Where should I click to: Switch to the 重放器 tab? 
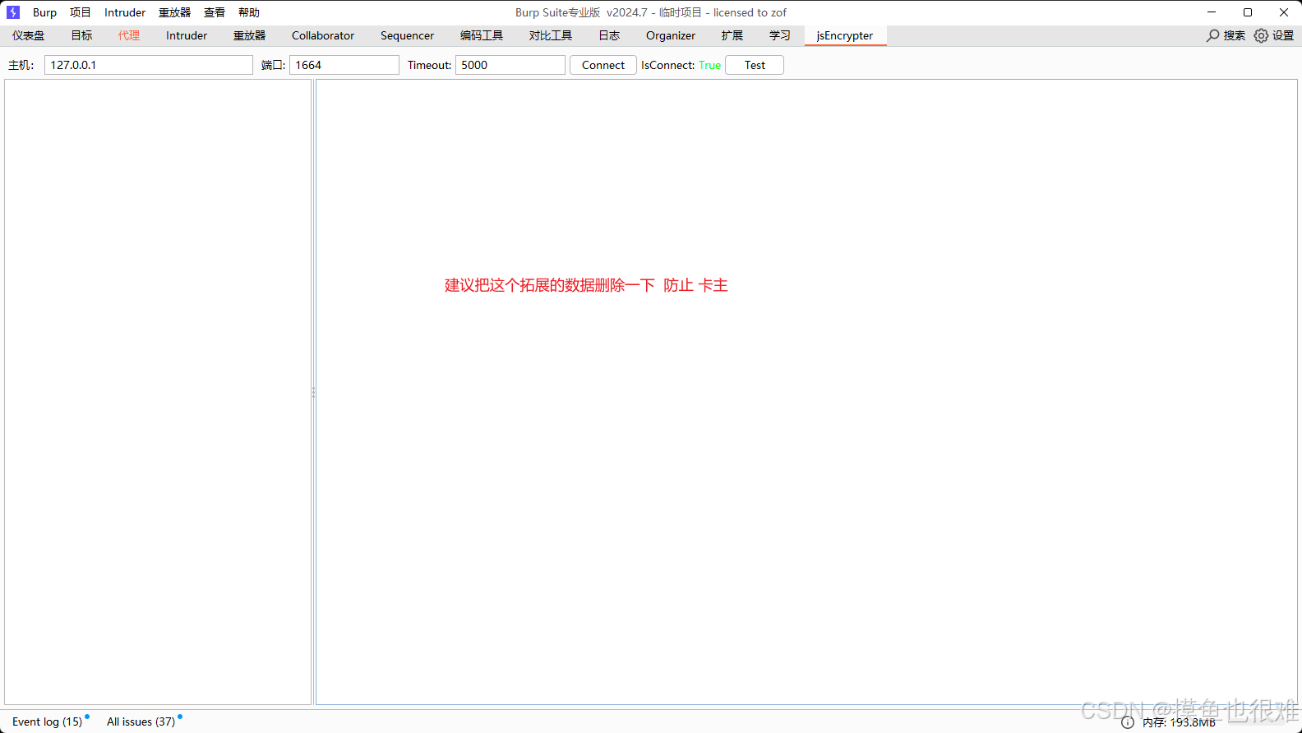pos(250,35)
